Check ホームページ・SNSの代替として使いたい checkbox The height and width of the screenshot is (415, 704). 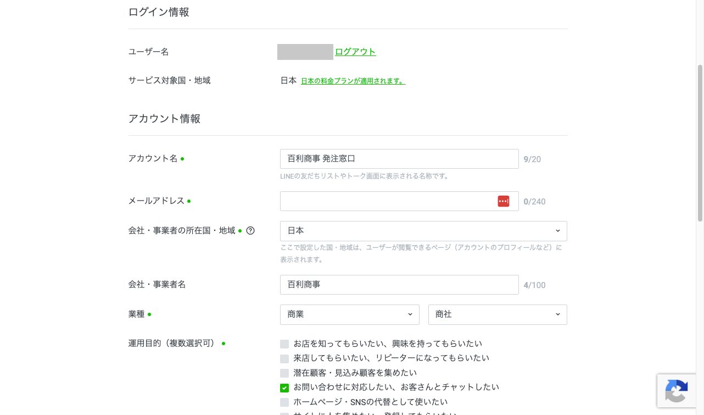284,402
